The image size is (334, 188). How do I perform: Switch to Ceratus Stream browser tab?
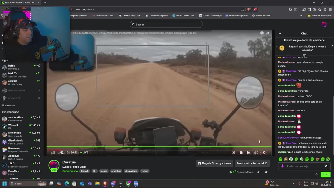(21, 3)
